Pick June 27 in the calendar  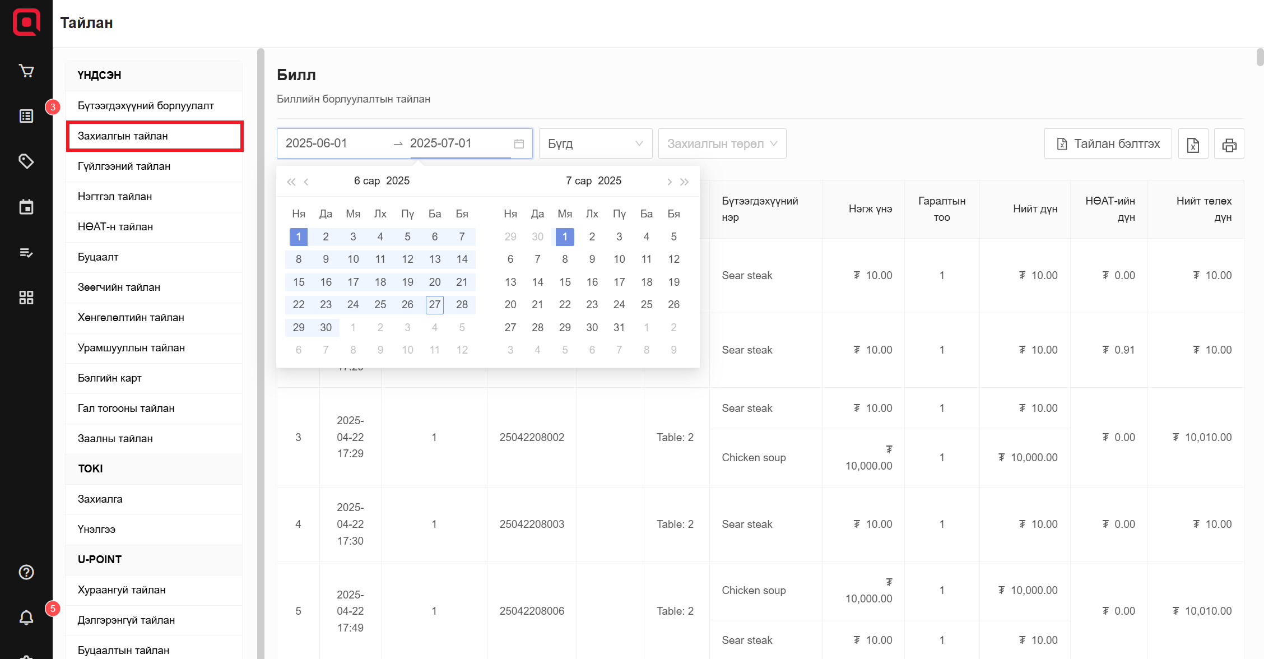click(434, 305)
